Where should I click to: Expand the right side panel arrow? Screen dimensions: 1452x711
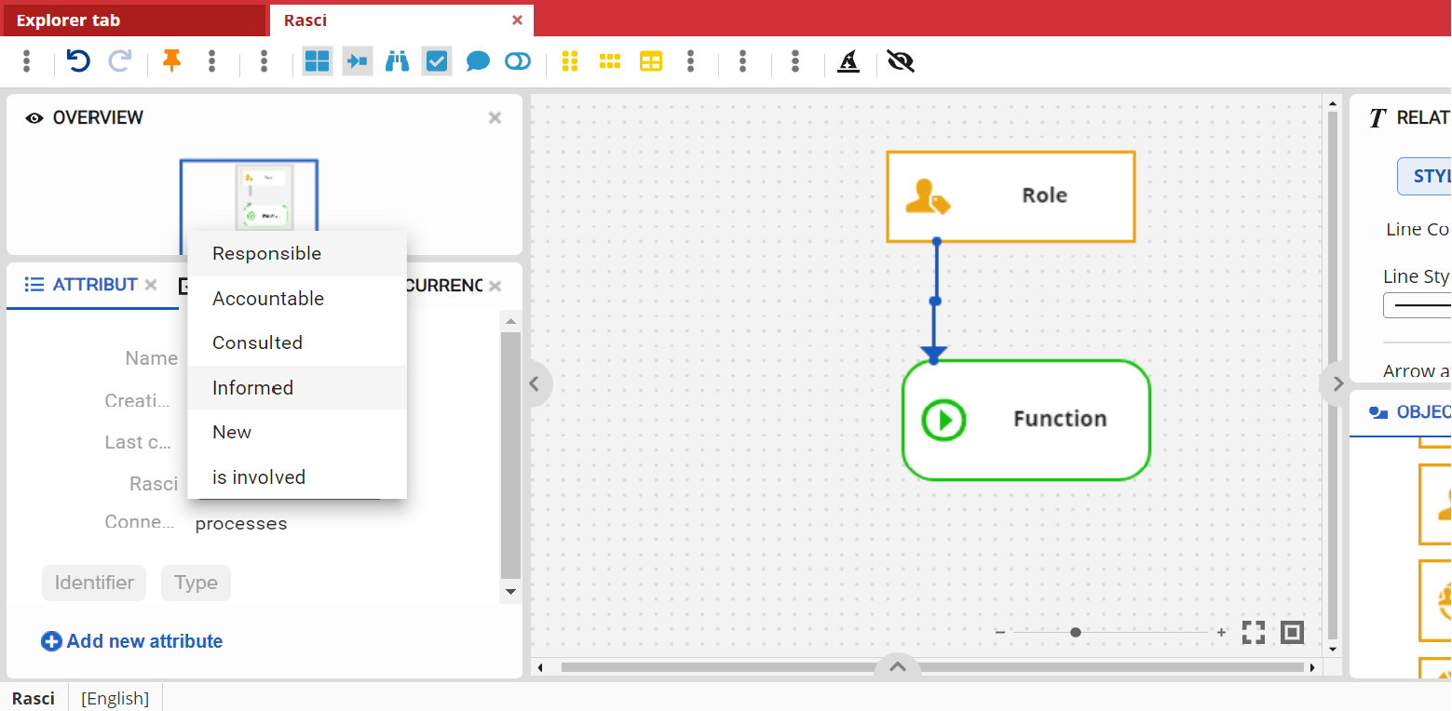point(1337,383)
